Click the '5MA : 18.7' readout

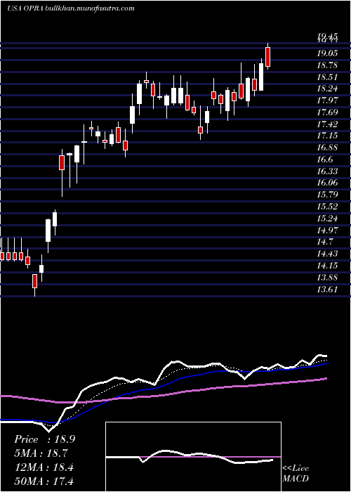pos(41,453)
